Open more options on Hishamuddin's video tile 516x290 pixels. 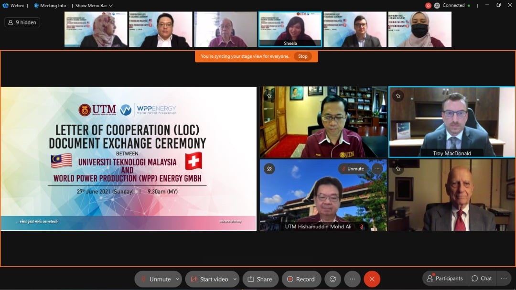(377, 169)
